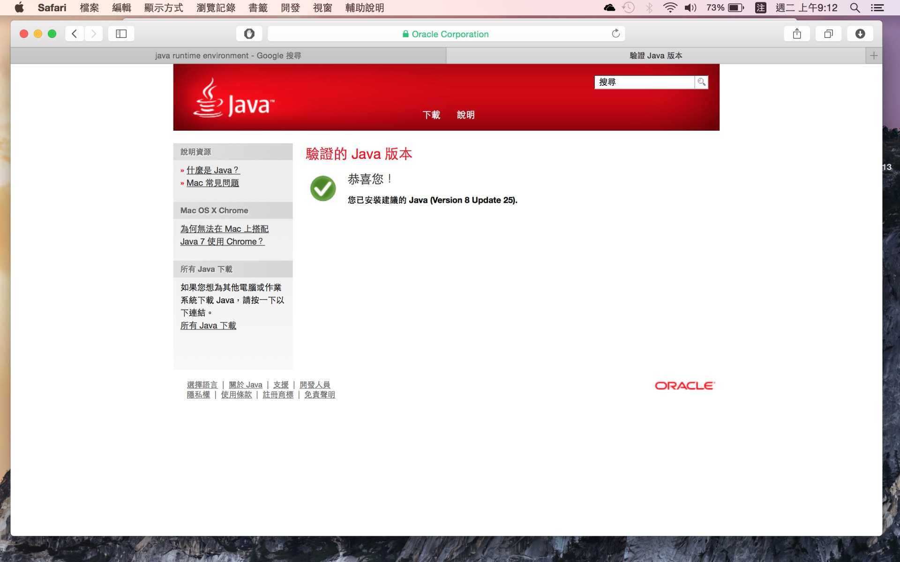Open the Mac 常見問題 link
This screenshot has width=900, height=562.
click(213, 183)
